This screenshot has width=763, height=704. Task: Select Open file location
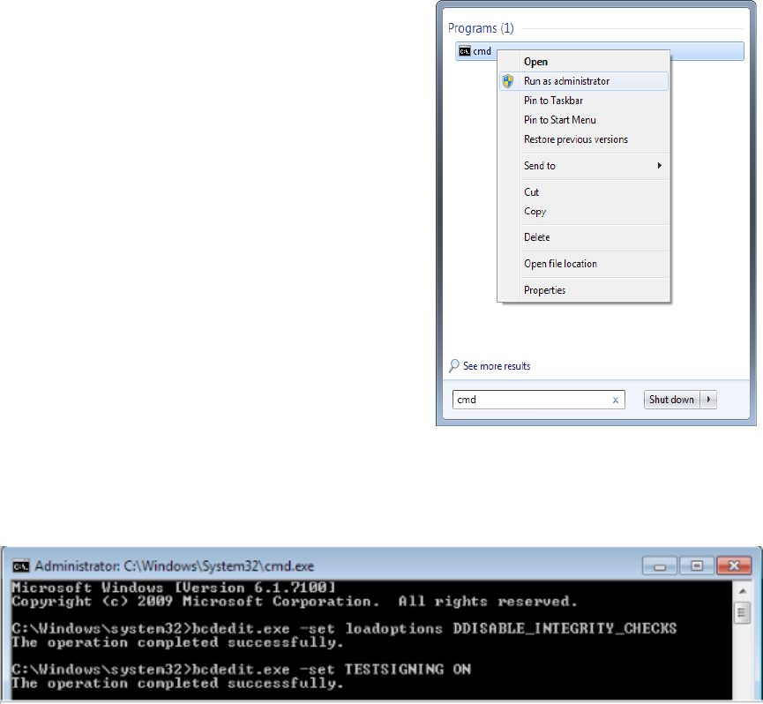584,264
